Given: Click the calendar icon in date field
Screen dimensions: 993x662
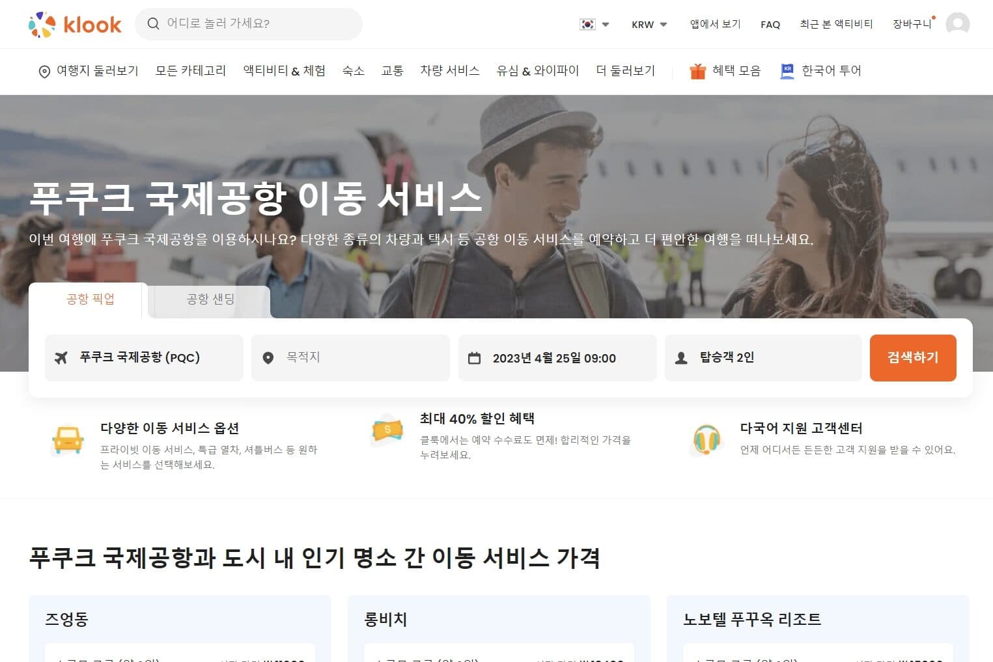Looking at the screenshot, I should 475,358.
